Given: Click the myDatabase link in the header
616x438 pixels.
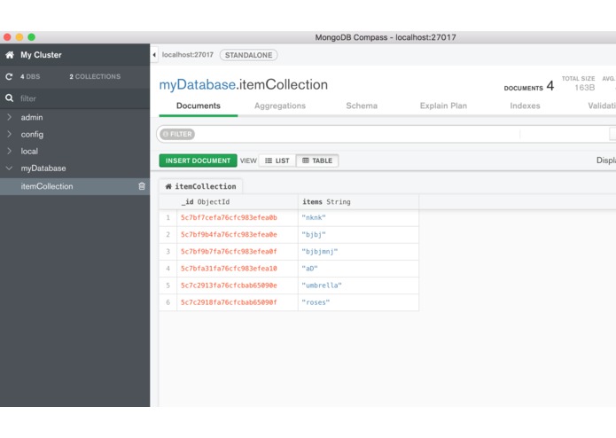Looking at the screenshot, I should [198, 85].
